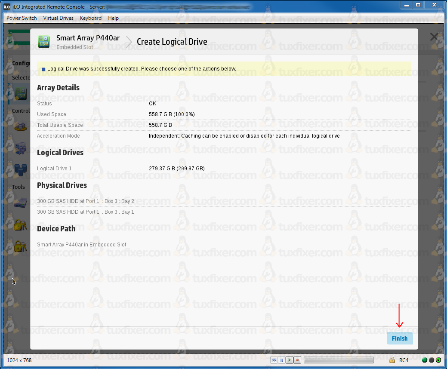Open the Help menu
Screen dimensions: 447x369
point(114,18)
